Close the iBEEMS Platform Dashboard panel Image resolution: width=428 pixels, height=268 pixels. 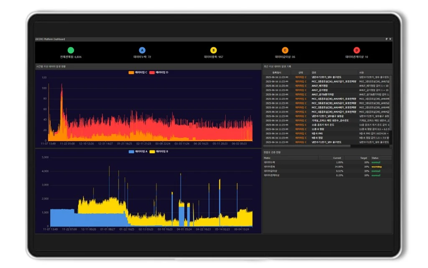pos(390,39)
